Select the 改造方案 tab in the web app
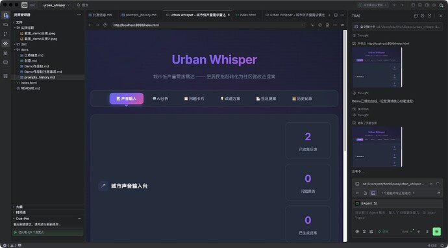Viewport: 448px width, 248px height. point(230,99)
